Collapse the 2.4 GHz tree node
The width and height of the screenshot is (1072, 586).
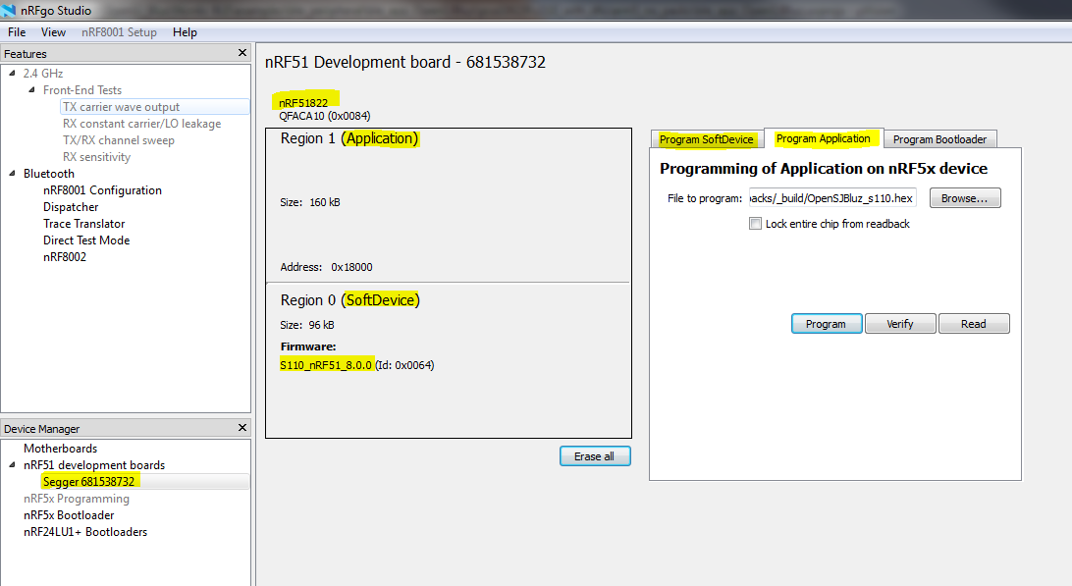(x=13, y=73)
